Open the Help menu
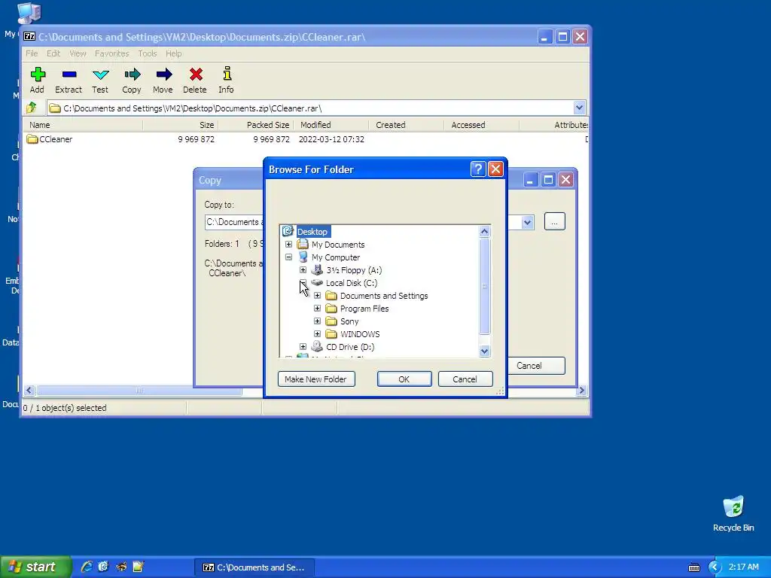Image resolution: width=771 pixels, height=578 pixels. (x=174, y=53)
